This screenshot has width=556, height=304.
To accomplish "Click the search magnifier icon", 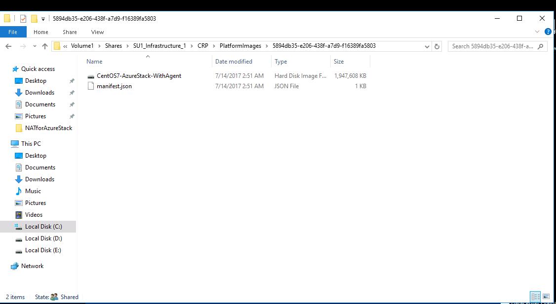I will click(540, 46).
